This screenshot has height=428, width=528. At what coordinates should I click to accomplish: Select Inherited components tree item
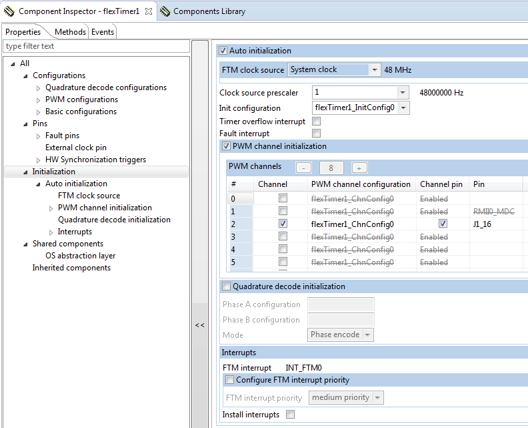[x=71, y=268]
